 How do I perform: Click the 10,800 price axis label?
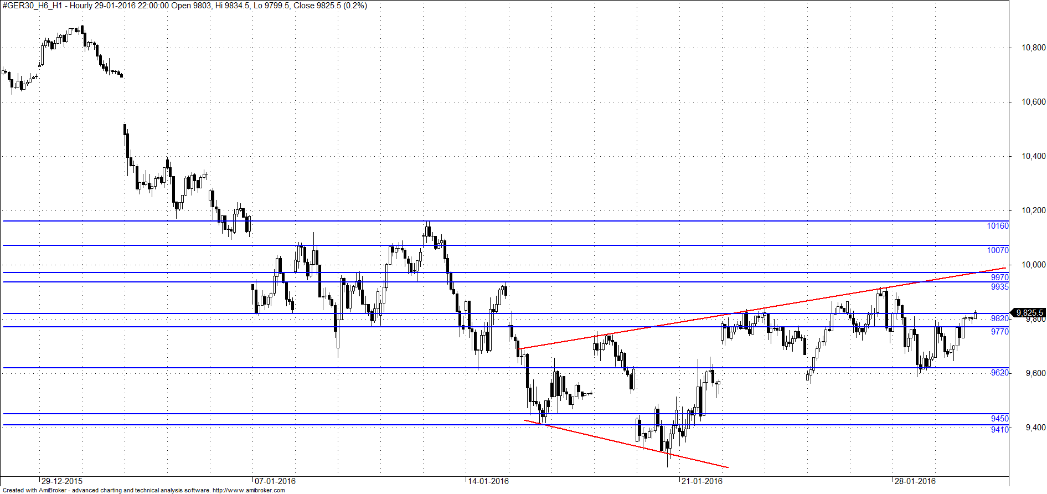tap(1034, 48)
